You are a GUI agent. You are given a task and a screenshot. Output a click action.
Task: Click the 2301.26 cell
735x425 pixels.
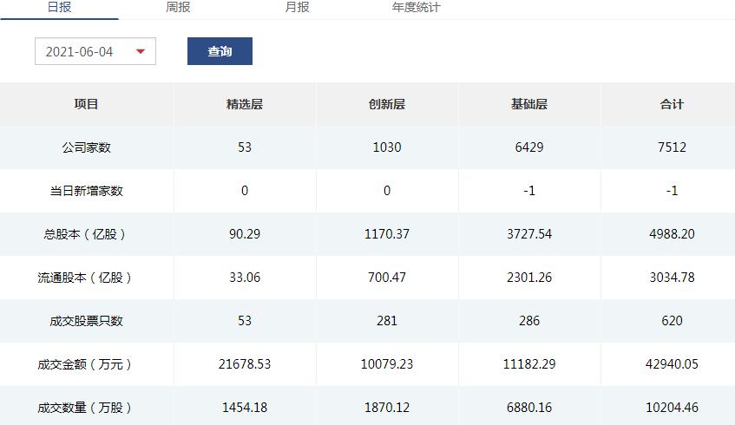(529, 278)
